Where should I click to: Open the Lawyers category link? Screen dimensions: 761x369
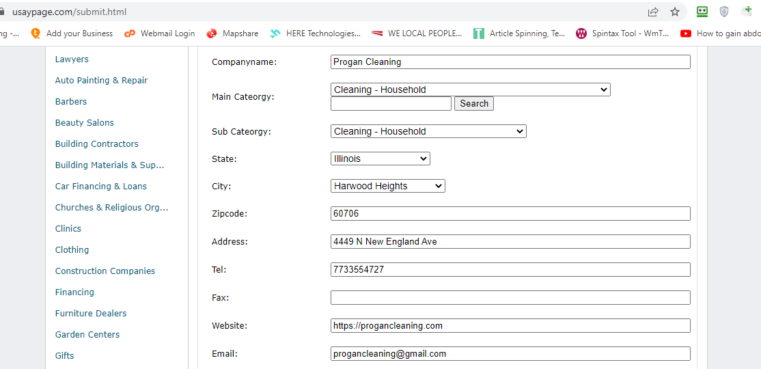point(72,59)
